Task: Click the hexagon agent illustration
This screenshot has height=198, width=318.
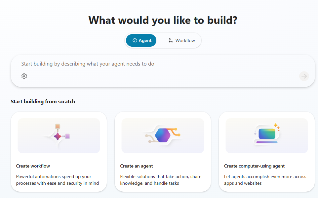Action: (163, 135)
